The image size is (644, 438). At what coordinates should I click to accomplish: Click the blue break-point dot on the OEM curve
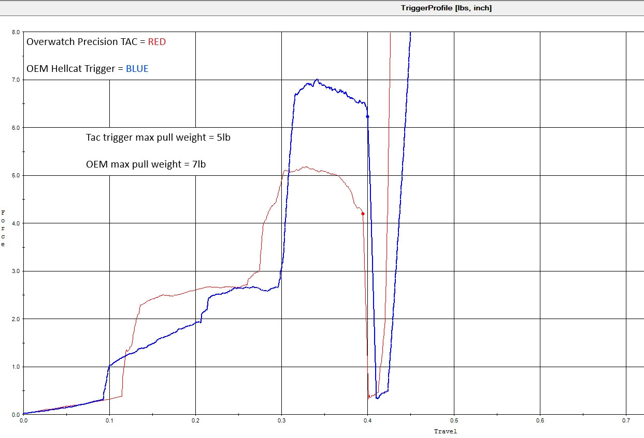tap(367, 117)
